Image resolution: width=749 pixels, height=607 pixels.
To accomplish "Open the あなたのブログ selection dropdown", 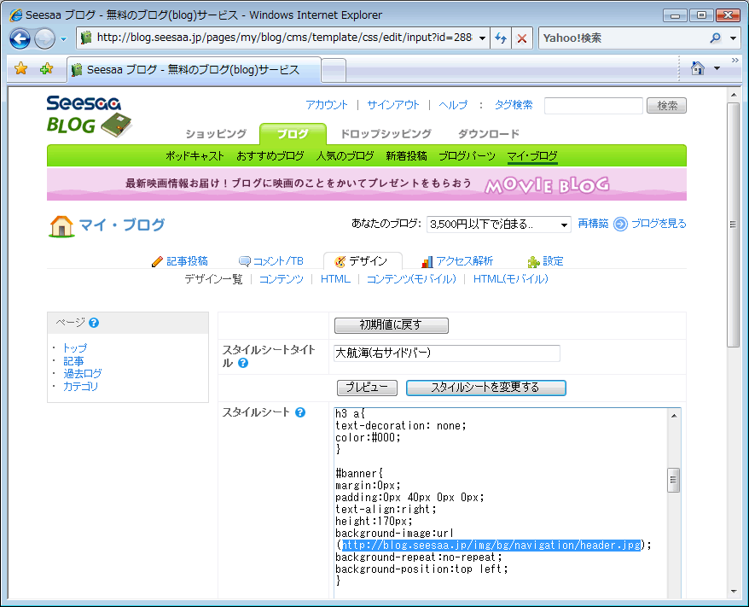I will pos(564,225).
